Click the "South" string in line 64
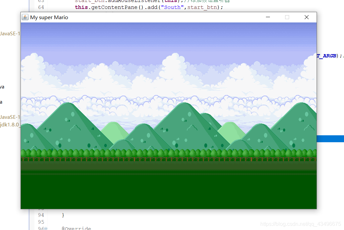 tap(172, 7)
